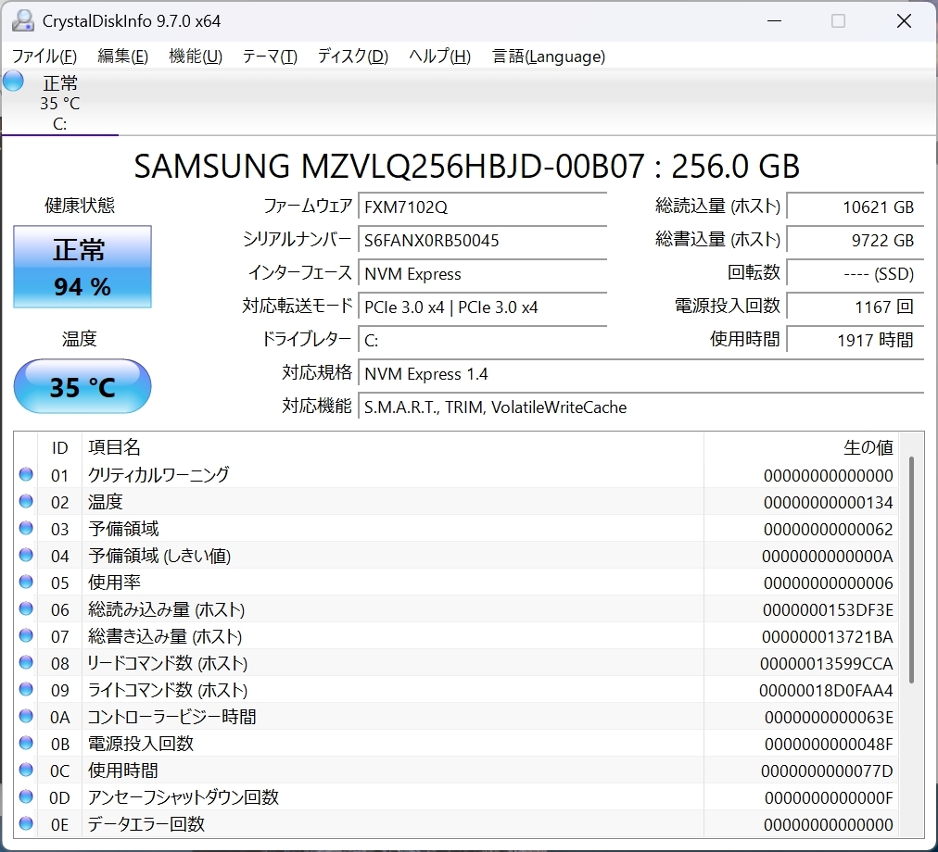Open the 機能(U) menu
This screenshot has width=938, height=852.
(x=196, y=56)
